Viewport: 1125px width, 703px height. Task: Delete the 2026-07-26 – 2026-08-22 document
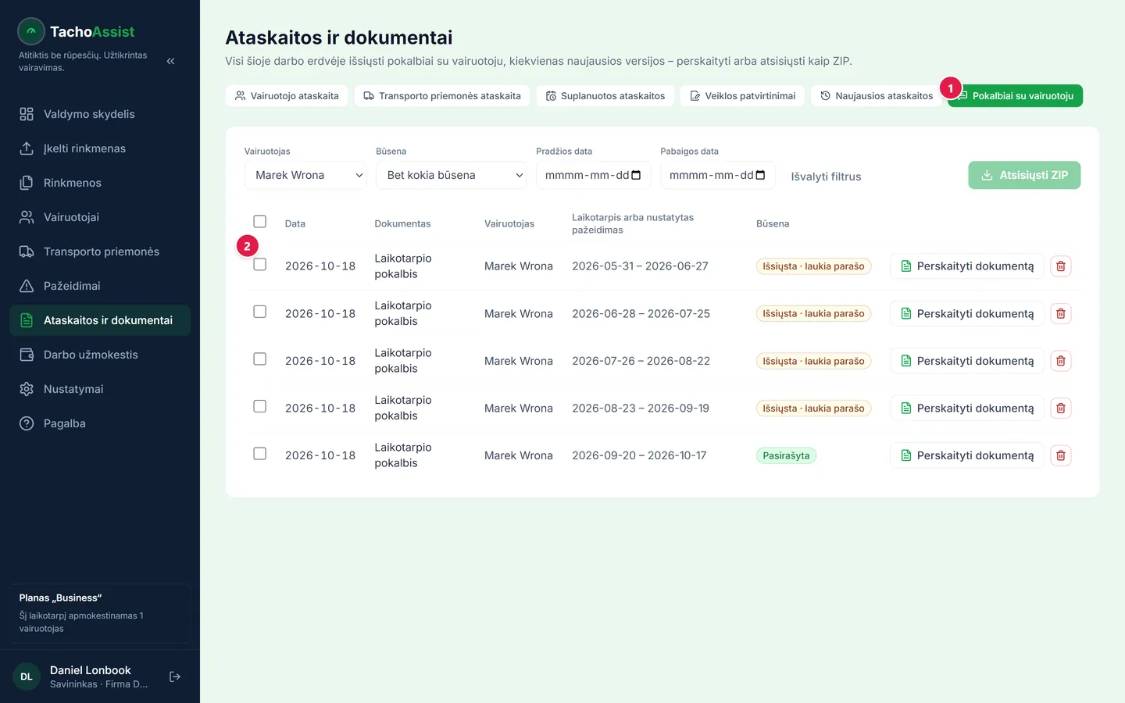click(1060, 361)
